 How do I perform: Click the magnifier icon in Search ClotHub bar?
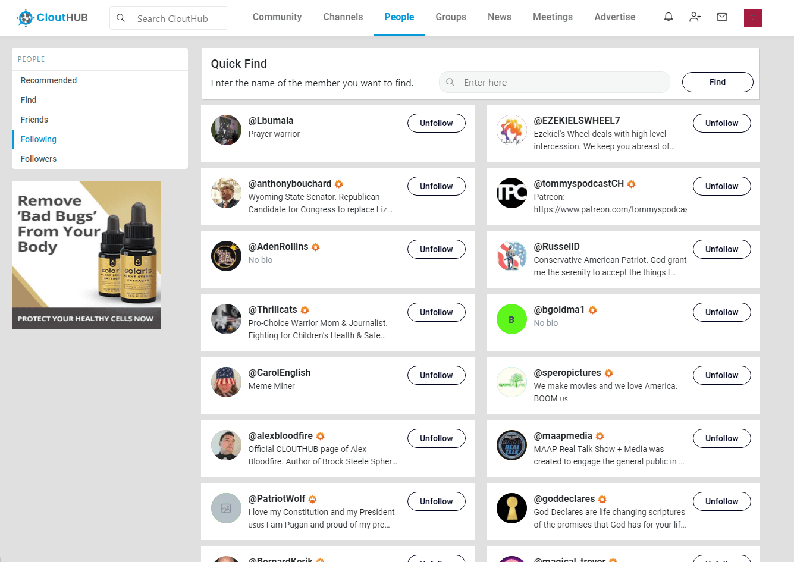coord(121,18)
